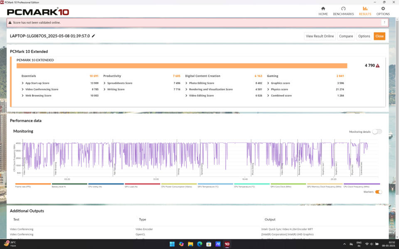Select Battery level % legend swatch
Viewport: 399px width, 249px height.
69,184
